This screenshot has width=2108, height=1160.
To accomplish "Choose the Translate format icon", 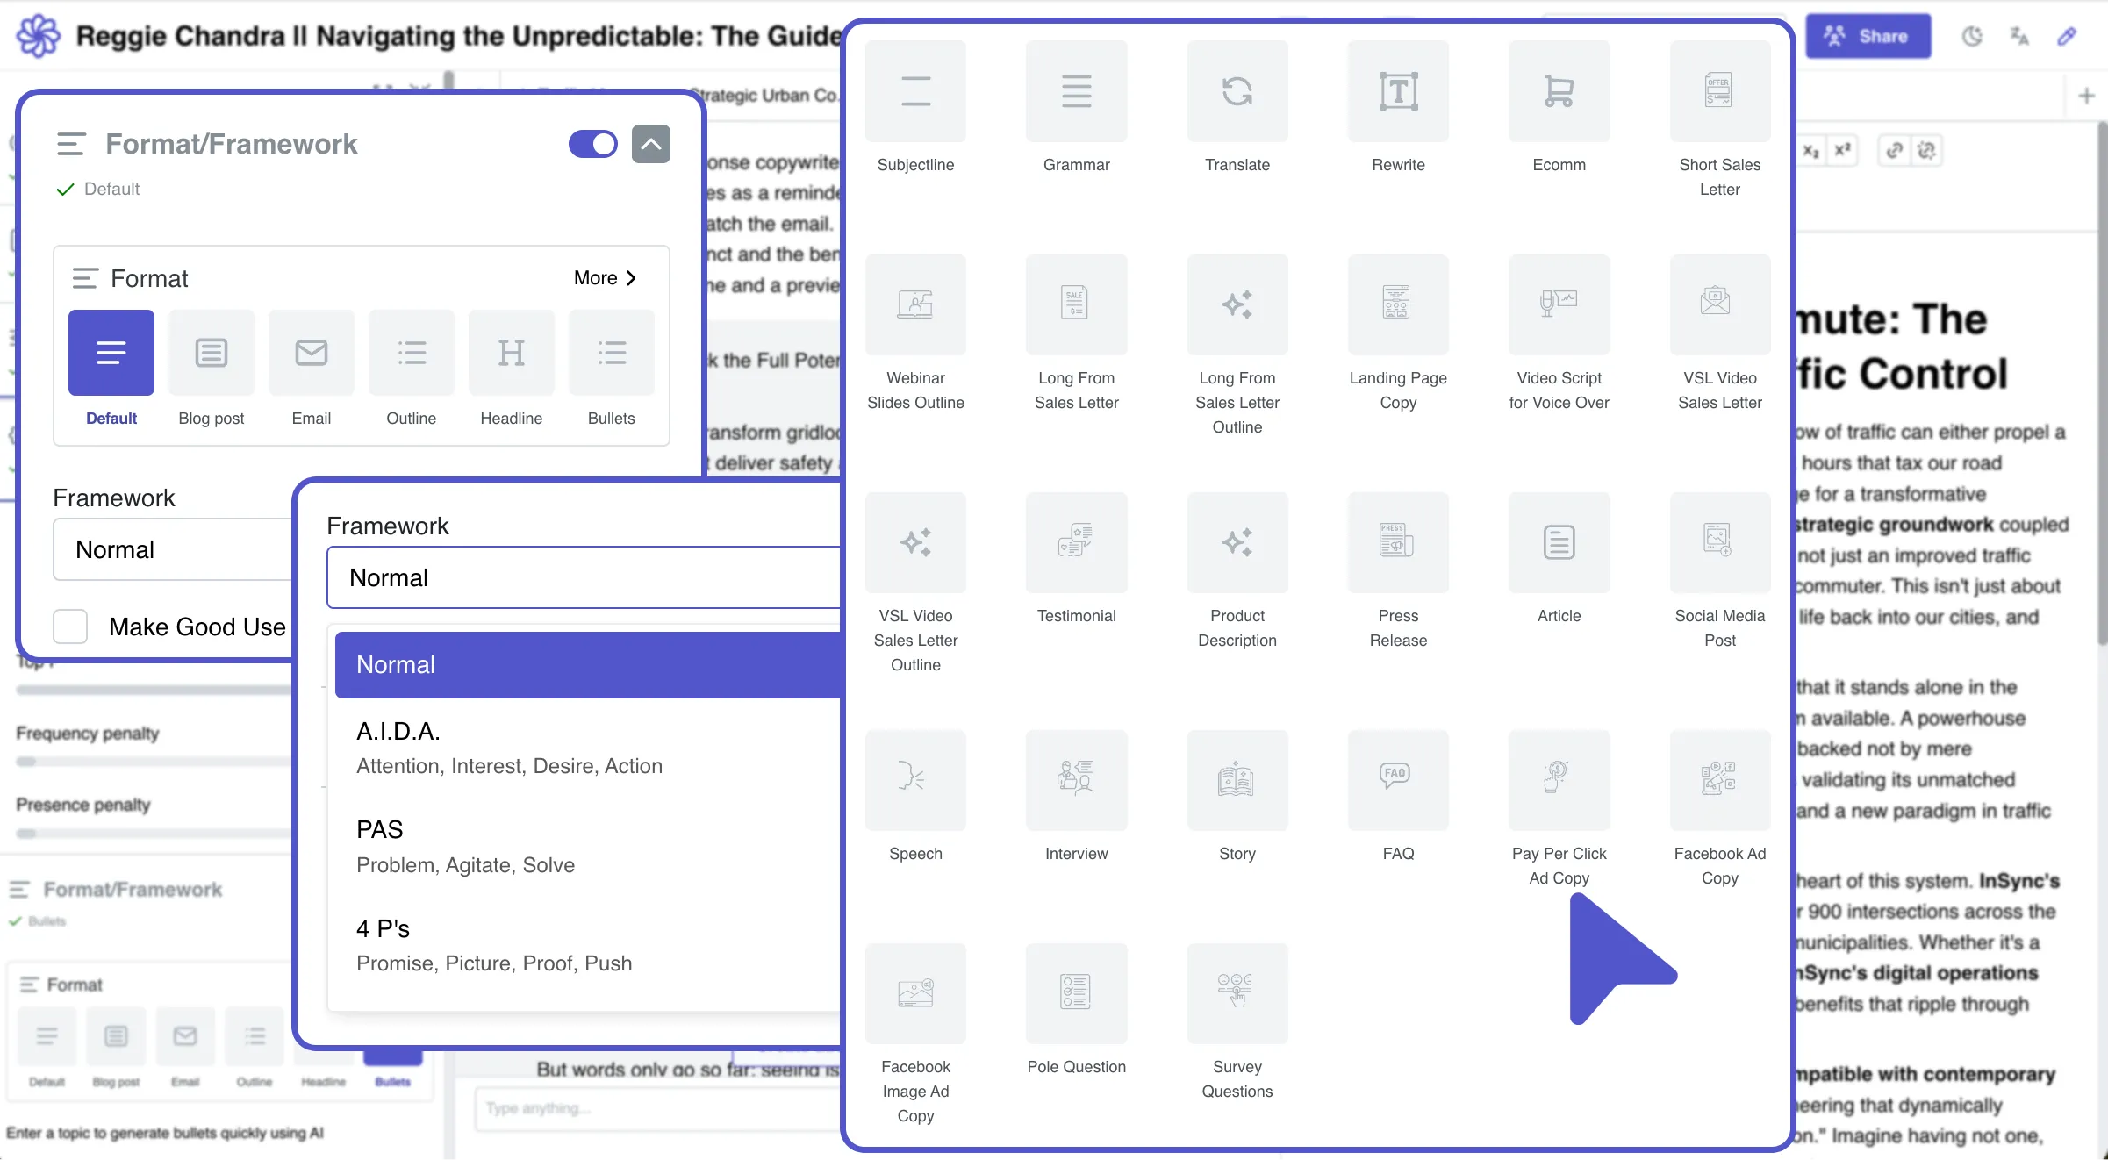I will tap(1237, 91).
